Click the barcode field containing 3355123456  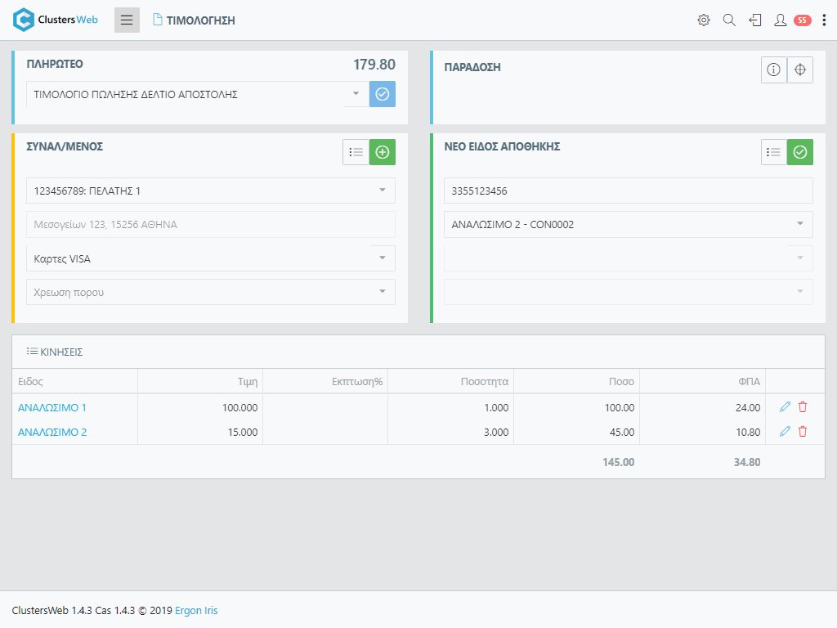click(x=628, y=191)
